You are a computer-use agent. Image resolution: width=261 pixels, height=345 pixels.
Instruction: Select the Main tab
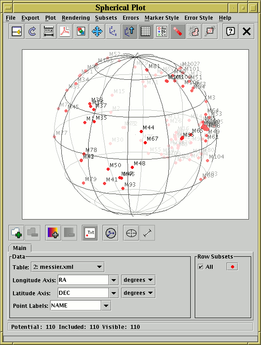click(x=20, y=248)
